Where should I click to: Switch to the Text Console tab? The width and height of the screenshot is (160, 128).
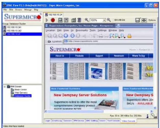(x=113, y=121)
